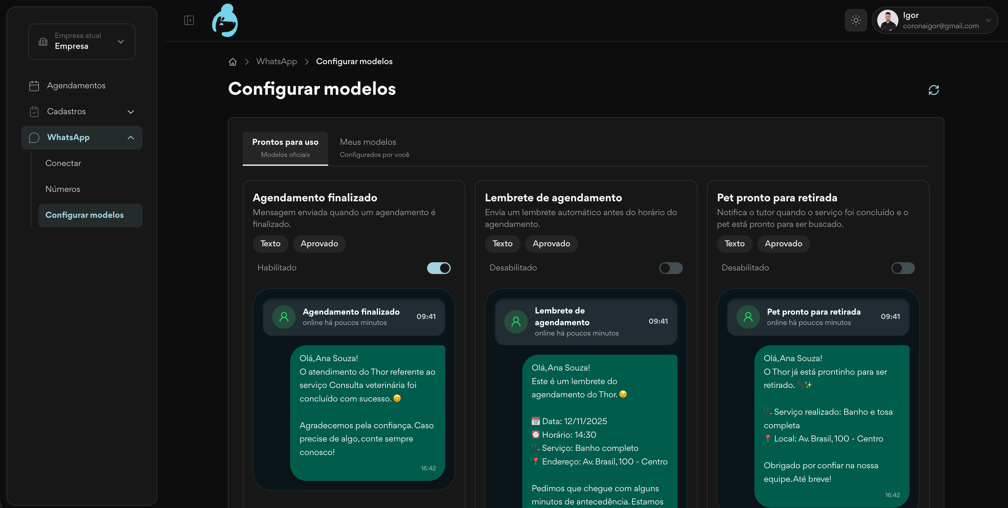The image size is (1008, 508).
Task: Switch to the Meus modelos tab
Action: point(374,148)
